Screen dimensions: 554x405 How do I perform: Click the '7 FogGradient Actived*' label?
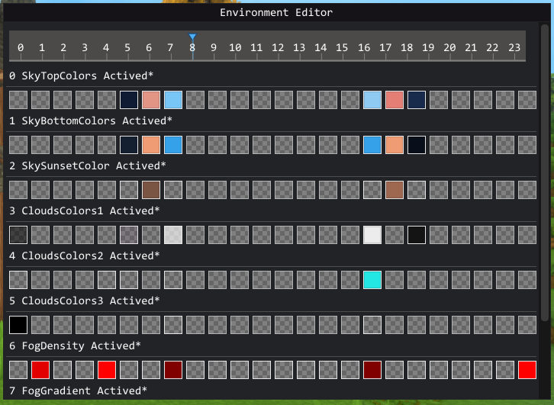click(78, 391)
